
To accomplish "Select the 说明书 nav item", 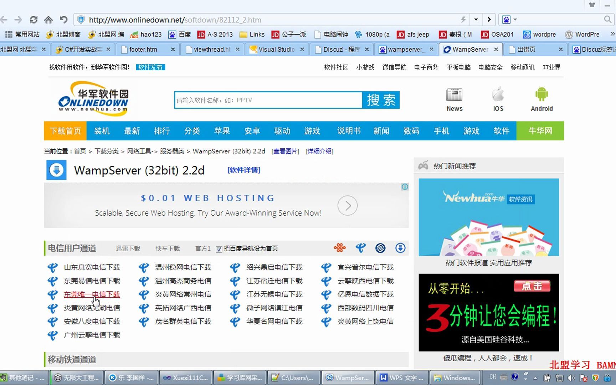I will click(x=349, y=131).
